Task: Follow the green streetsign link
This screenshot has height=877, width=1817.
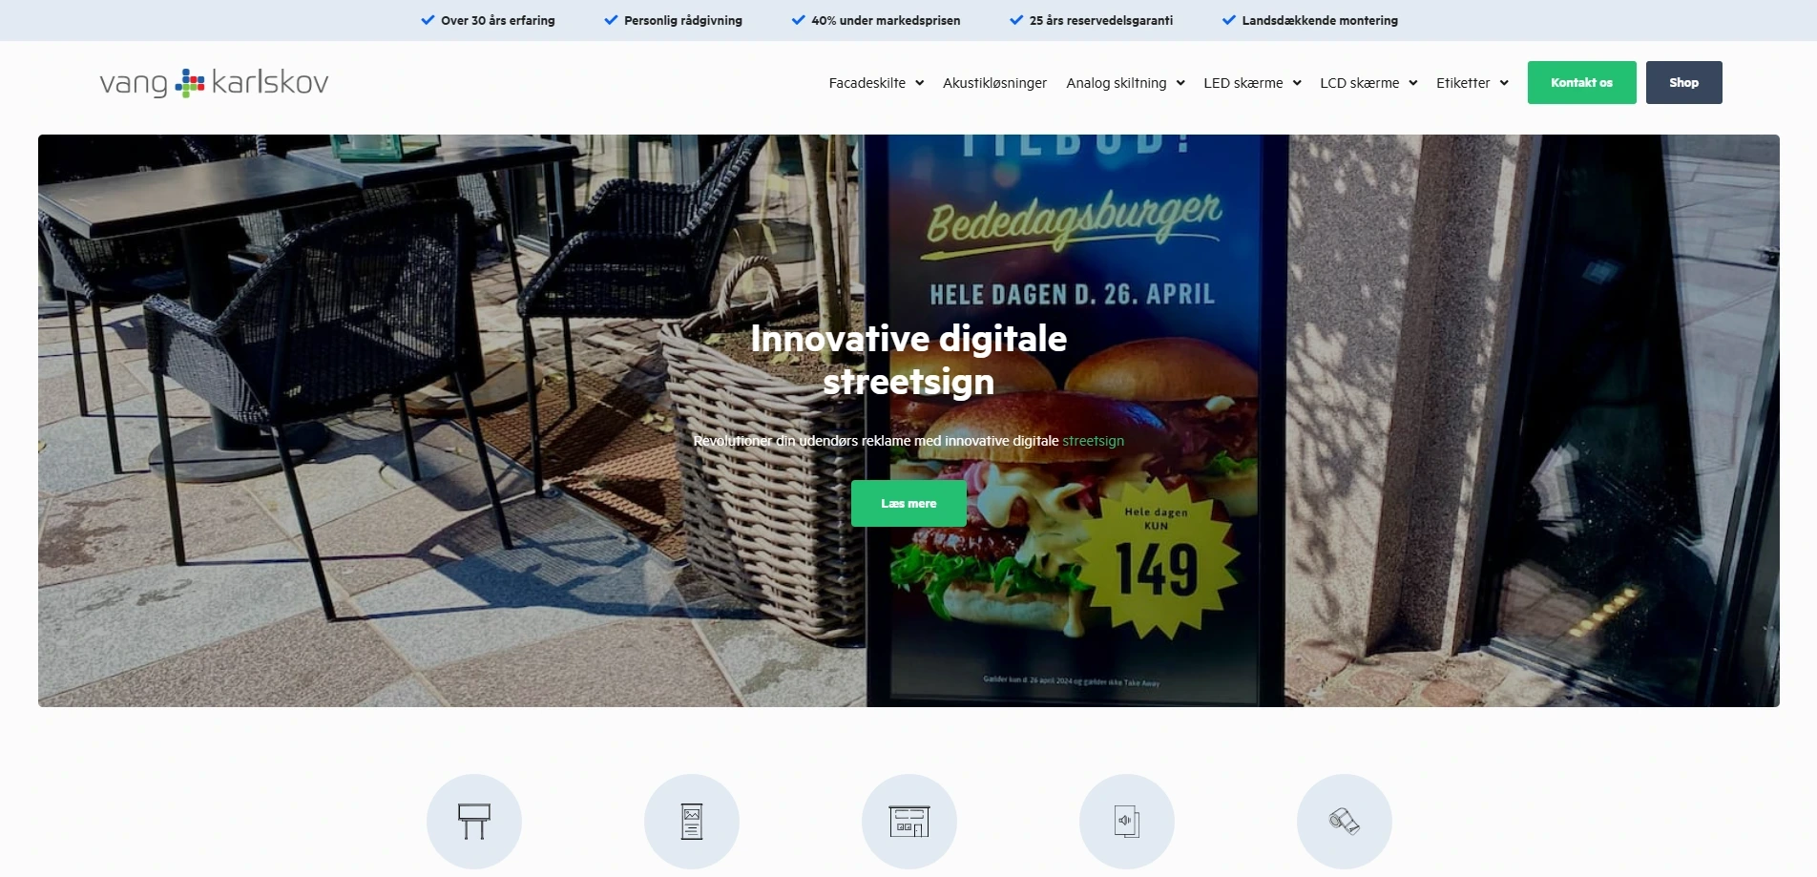Action: point(1093,441)
